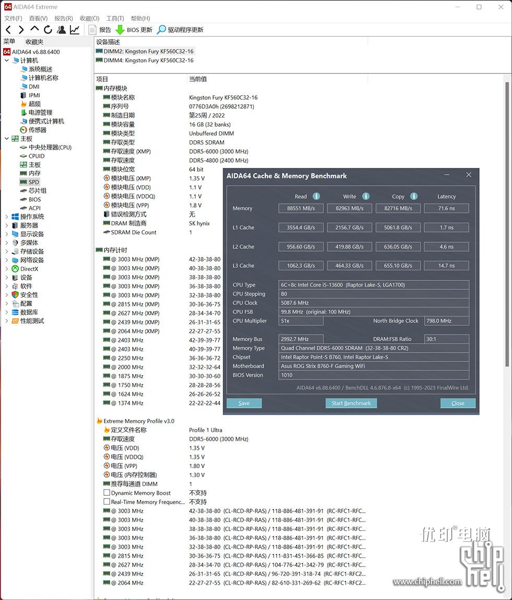This screenshot has height=600, width=512.
Task: Click the Read info icon in benchmark
Action: click(x=317, y=196)
